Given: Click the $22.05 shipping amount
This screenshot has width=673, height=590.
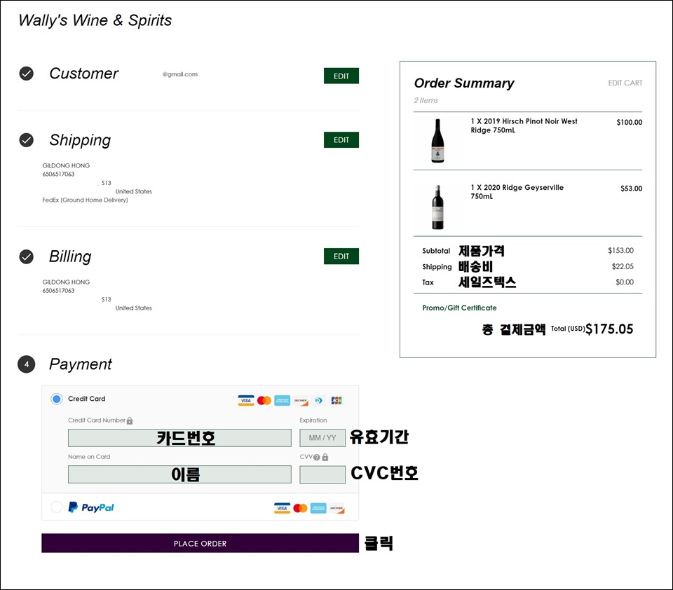Looking at the screenshot, I should pos(623,266).
